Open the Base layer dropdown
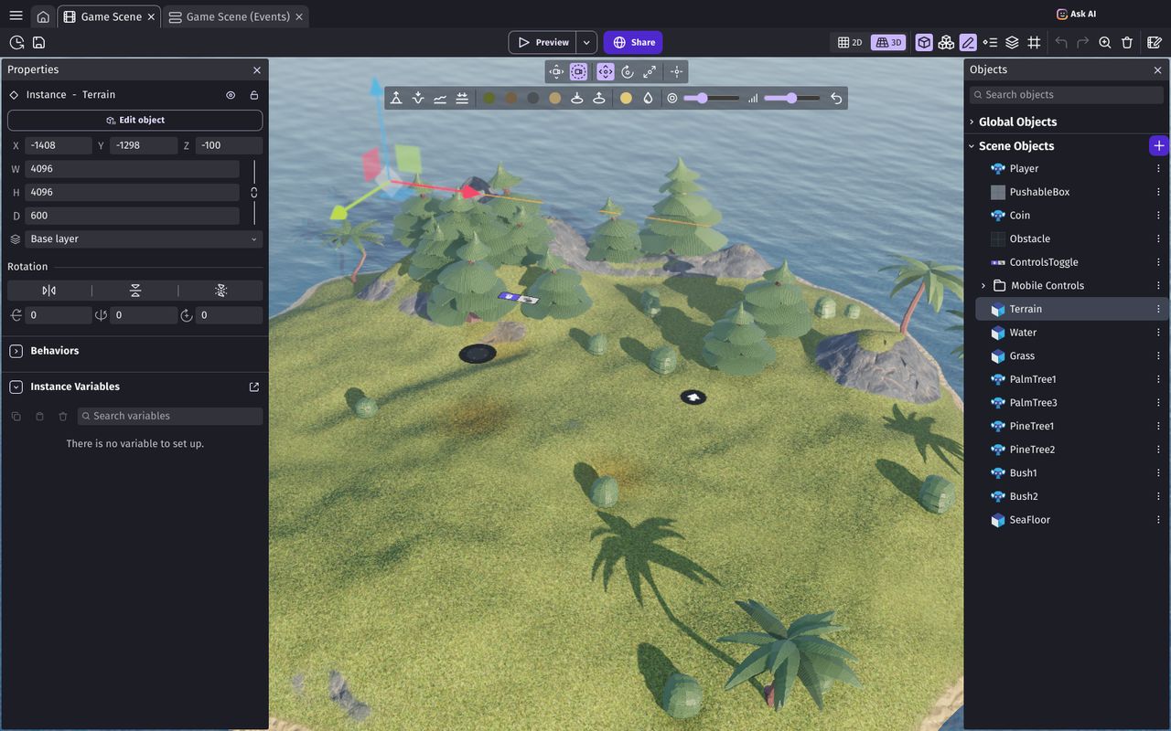1171x731 pixels. pos(144,239)
